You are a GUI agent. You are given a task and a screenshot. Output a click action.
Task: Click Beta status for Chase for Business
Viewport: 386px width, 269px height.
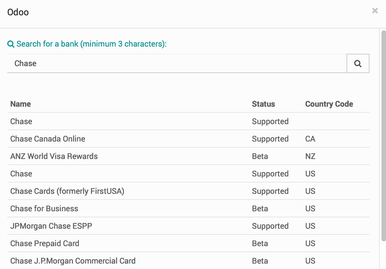(x=260, y=209)
